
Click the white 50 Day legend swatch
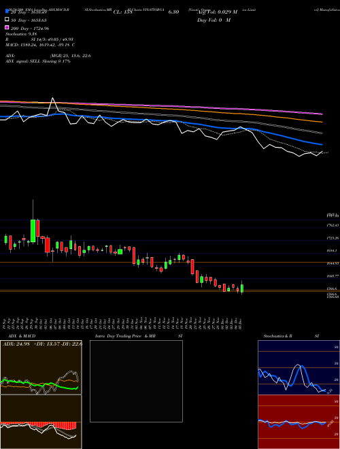pyautogui.click(x=7, y=20)
